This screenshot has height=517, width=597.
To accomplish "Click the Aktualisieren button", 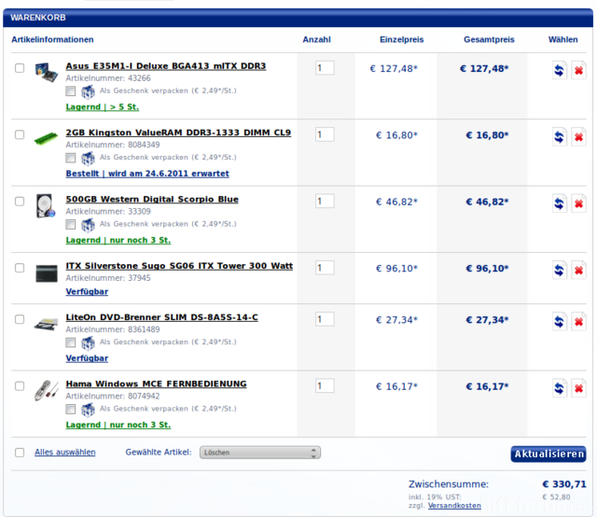I will coord(548,454).
